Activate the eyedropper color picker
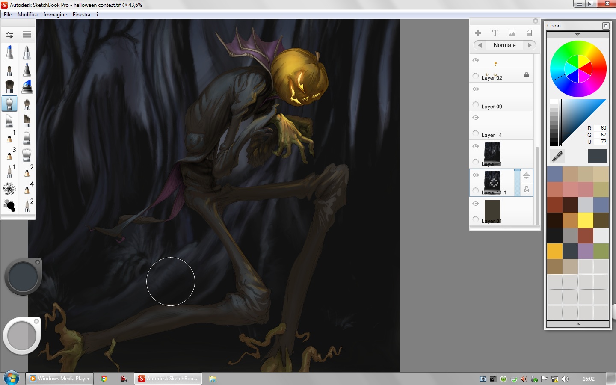The image size is (616, 385). [x=557, y=156]
